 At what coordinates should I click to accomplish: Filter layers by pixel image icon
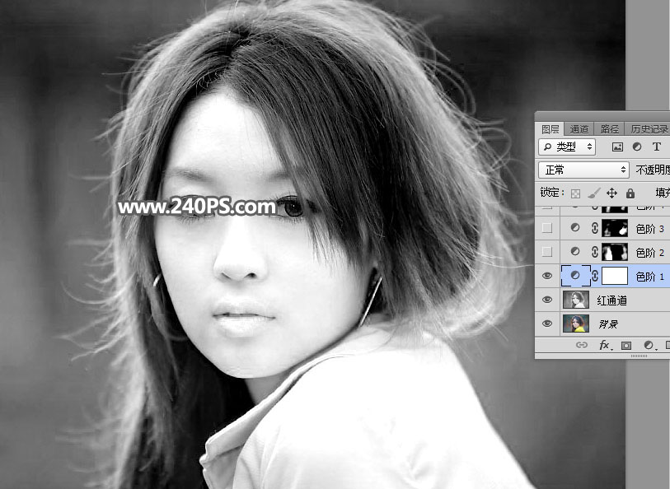point(617,147)
